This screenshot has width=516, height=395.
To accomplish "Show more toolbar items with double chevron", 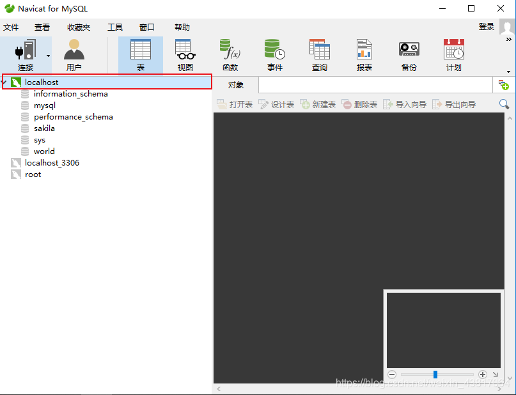I will pos(509,40).
